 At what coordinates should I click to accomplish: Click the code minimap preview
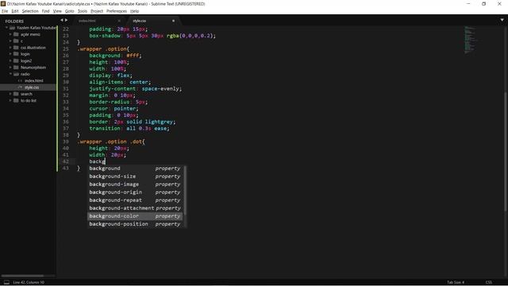coord(470,40)
